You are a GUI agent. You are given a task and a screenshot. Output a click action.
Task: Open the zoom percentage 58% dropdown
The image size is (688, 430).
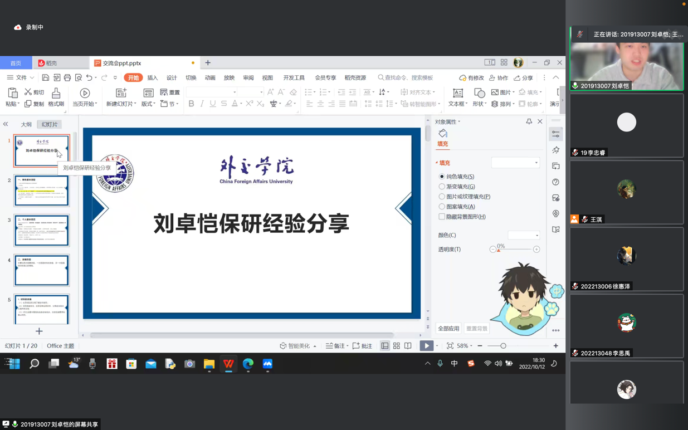(465, 346)
